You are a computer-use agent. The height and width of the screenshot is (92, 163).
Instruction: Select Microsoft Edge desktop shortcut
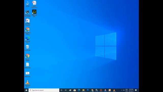pos(28,40)
